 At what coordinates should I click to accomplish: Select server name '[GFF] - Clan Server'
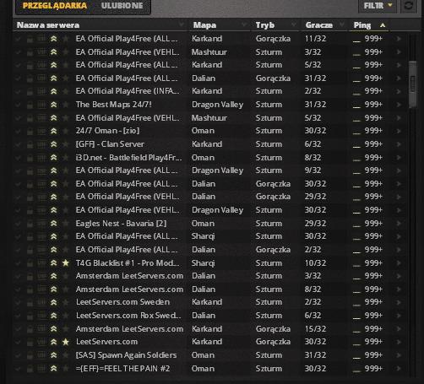click(x=110, y=144)
